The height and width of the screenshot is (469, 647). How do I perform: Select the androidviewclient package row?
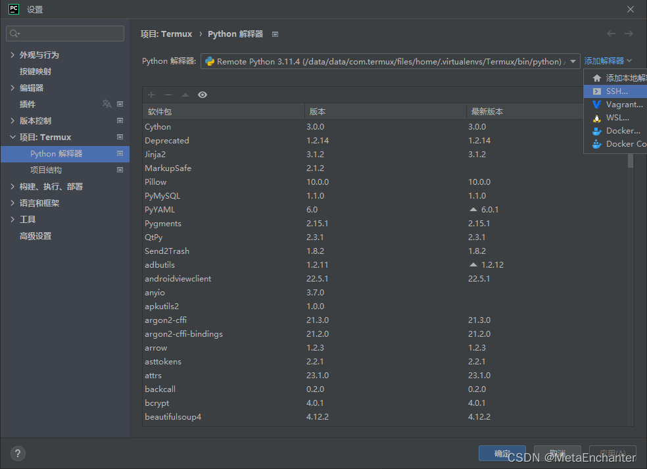tap(385, 279)
